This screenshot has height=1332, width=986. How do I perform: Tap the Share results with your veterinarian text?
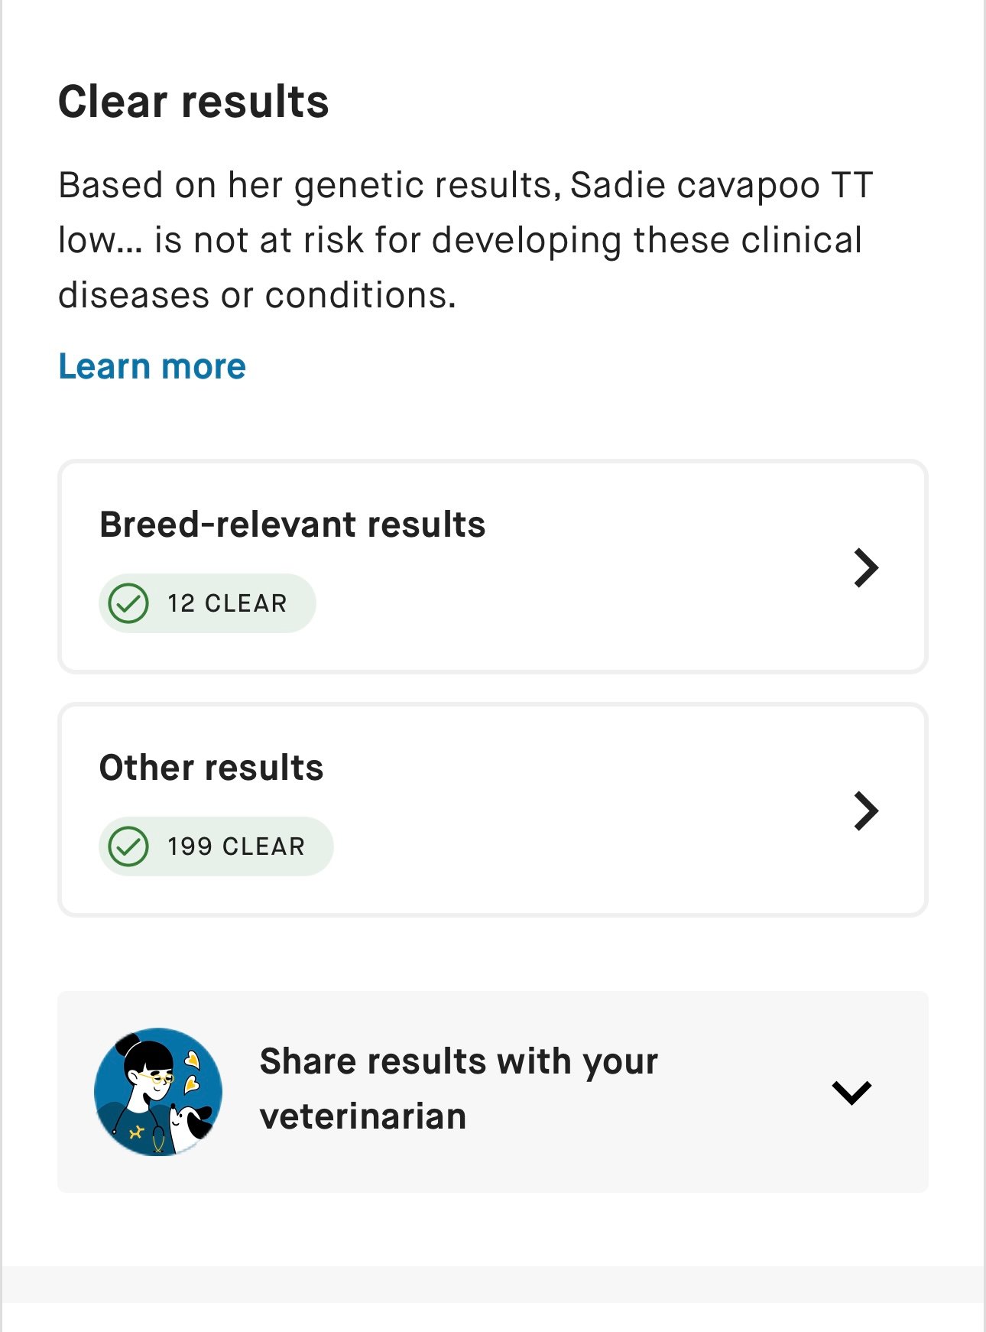click(459, 1062)
